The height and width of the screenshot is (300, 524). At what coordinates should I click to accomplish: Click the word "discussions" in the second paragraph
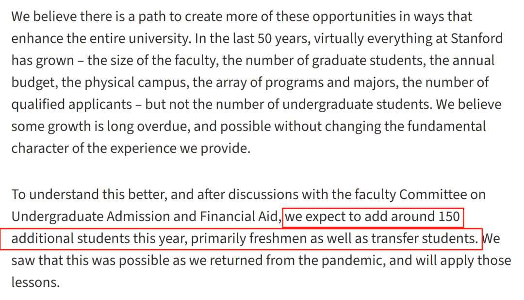pyautogui.click(x=259, y=195)
